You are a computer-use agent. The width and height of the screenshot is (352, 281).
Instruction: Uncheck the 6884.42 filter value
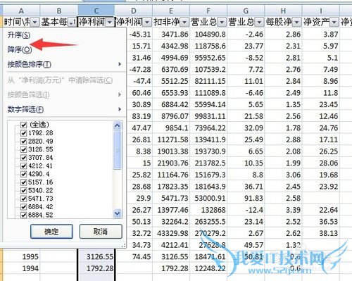[x=23, y=207]
